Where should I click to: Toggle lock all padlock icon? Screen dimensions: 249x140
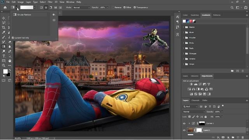point(206,117)
